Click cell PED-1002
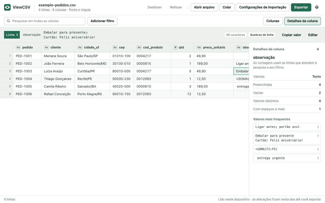This screenshot has height=203, width=325. coord(27,64)
